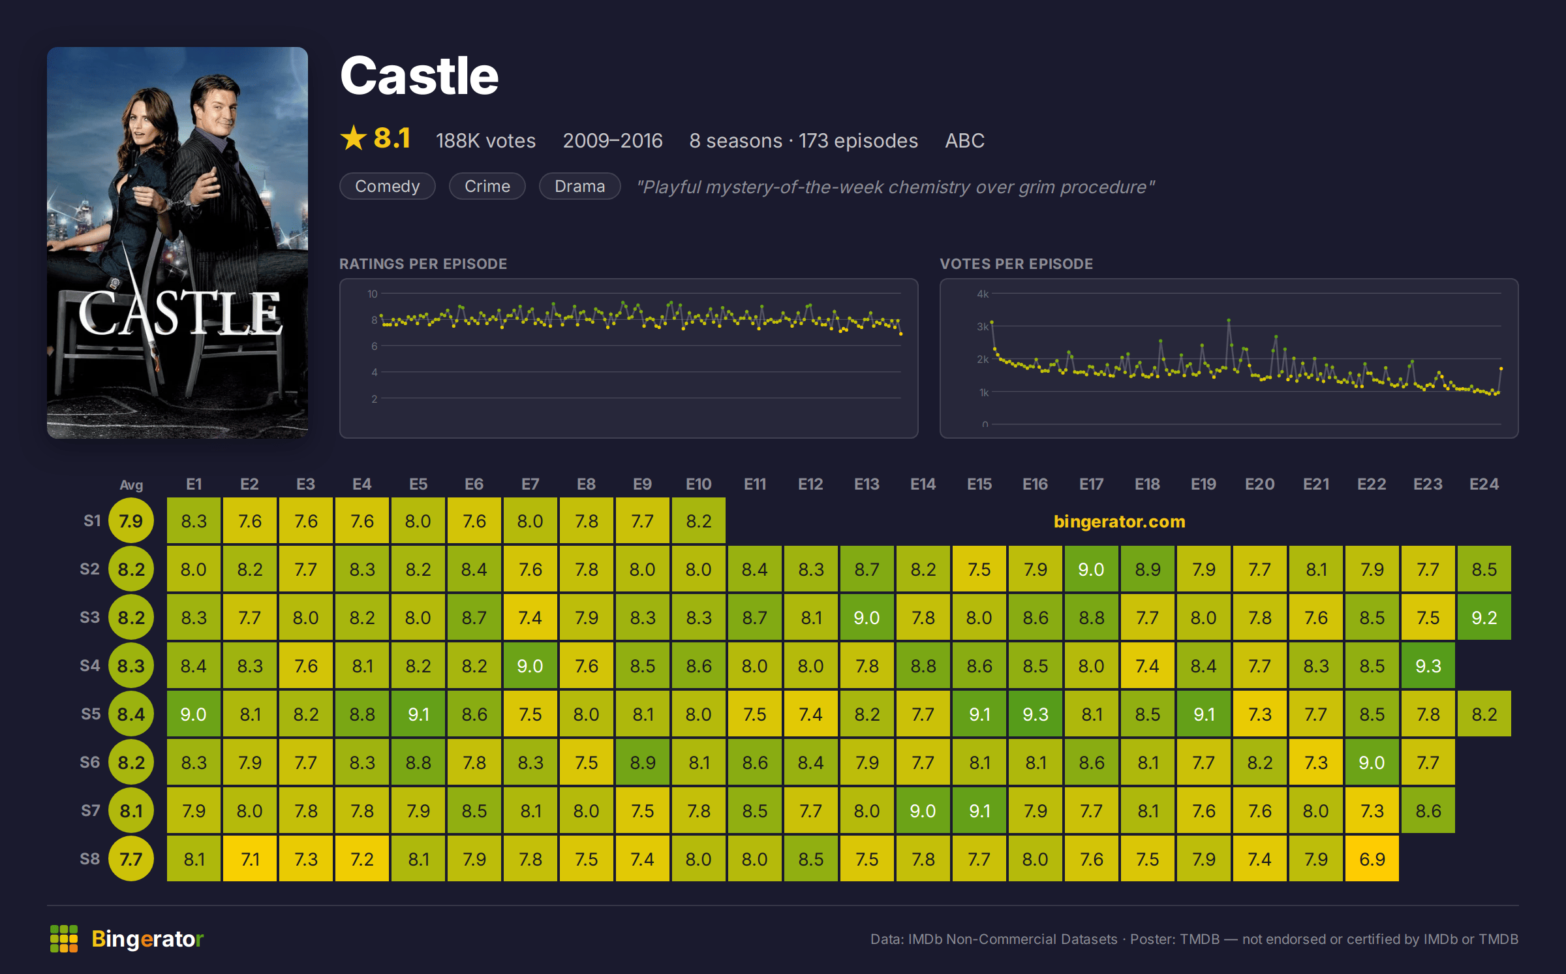Viewport: 1566px width, 974px height.
Task: Select the Crime genre tag
Action: (487, 187)
